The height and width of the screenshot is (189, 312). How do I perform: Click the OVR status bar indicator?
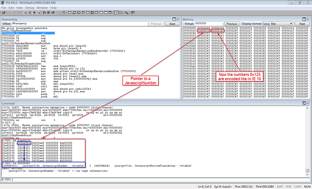[x=288, y=186]
